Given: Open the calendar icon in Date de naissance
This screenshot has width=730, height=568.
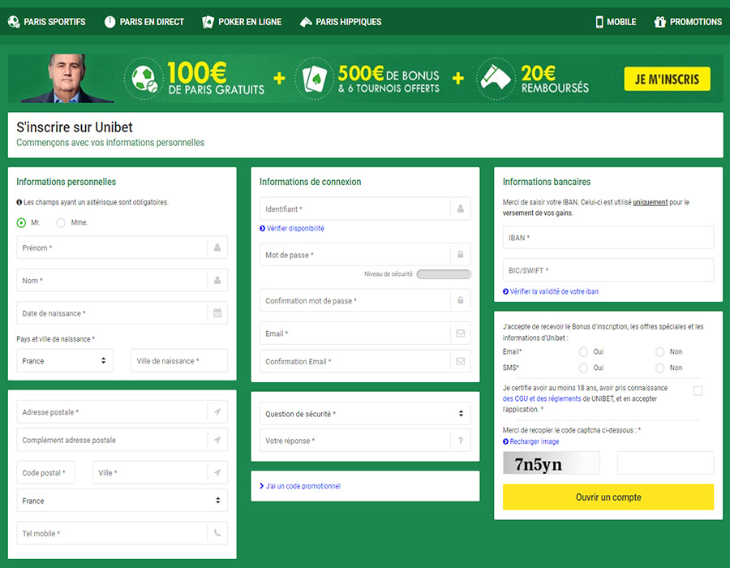Looking at the screenshot, I should 217,313.
